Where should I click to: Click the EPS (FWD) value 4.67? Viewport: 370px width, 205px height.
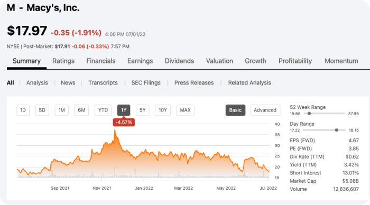click(x=354, y=141)
